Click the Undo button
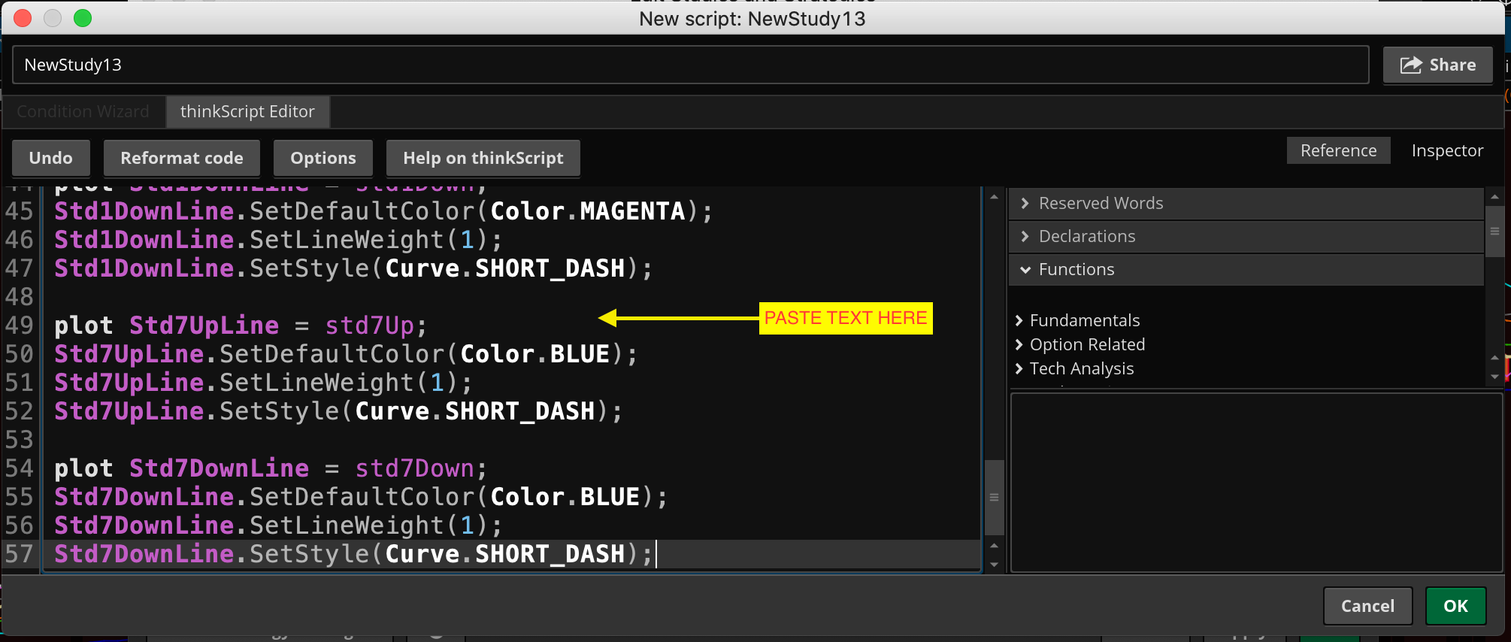 (x=51, y=158)
